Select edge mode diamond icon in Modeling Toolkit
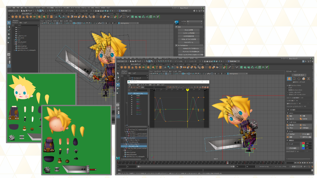This screenshot has height=178, width=317. [299, 79]
